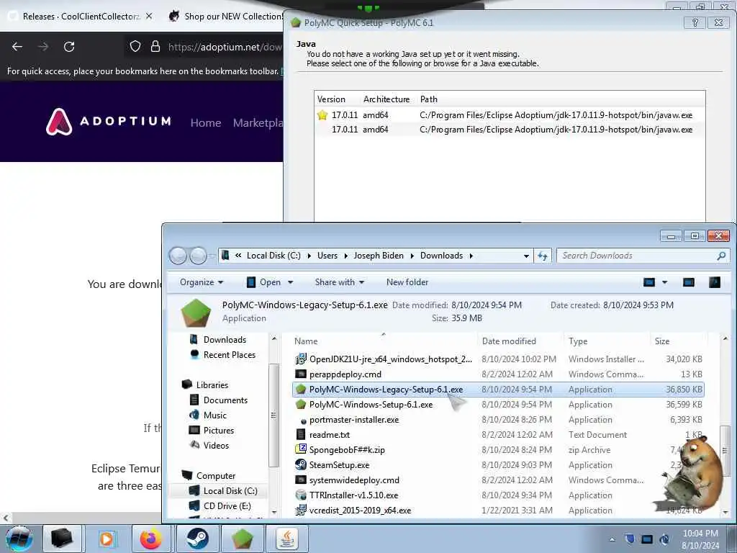The height and width of the screenshot is (553, 737).
Task: Select OpenJDK21U-jre installer file
Action: [x=498, y=359]
